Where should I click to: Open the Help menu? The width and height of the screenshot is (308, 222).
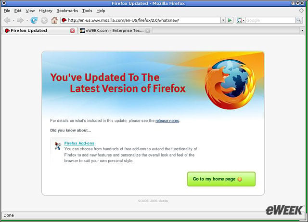tap(101, 11)
